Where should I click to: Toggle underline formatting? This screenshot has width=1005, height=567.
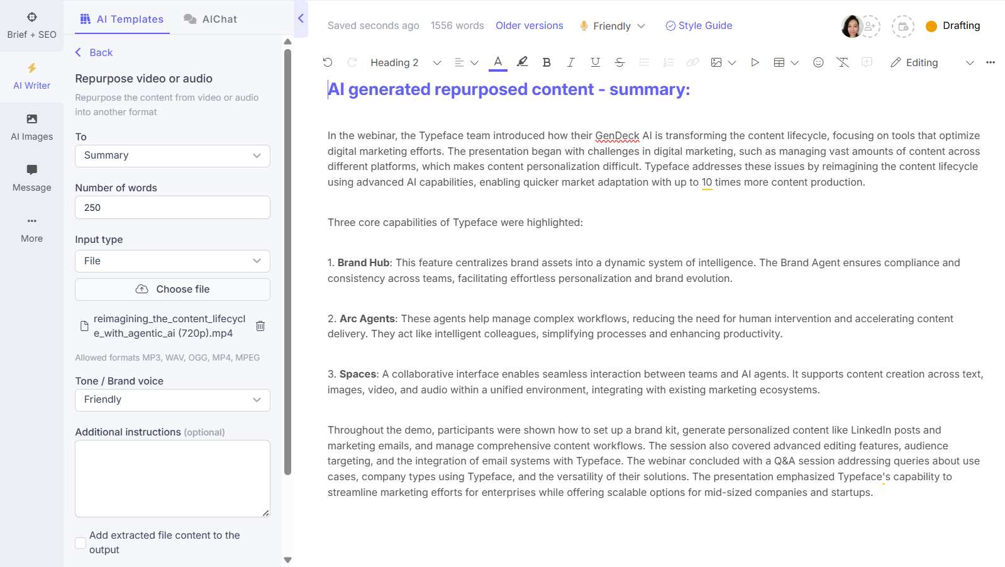[595, 62]
